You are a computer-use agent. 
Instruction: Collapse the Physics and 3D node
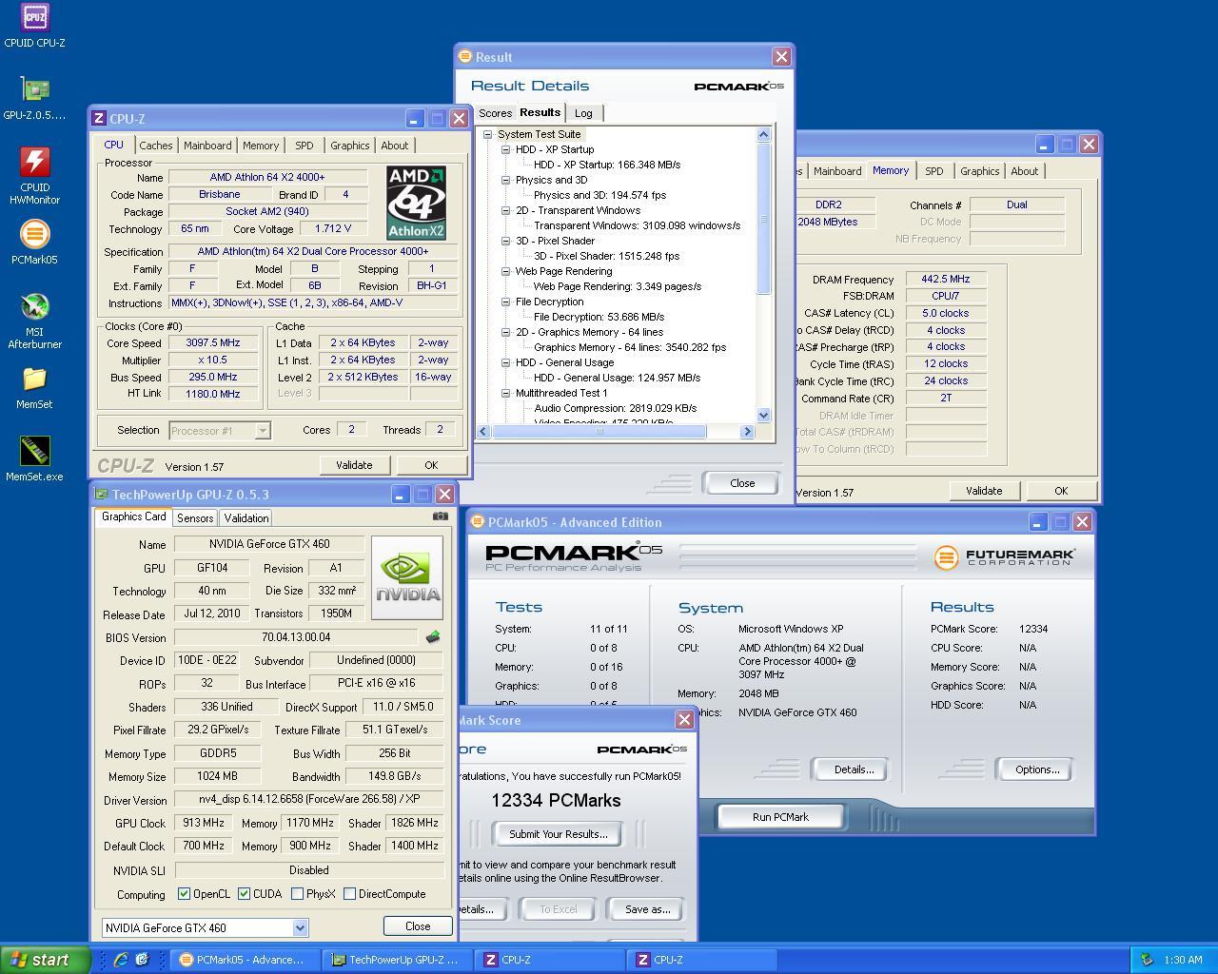[506, 180]
